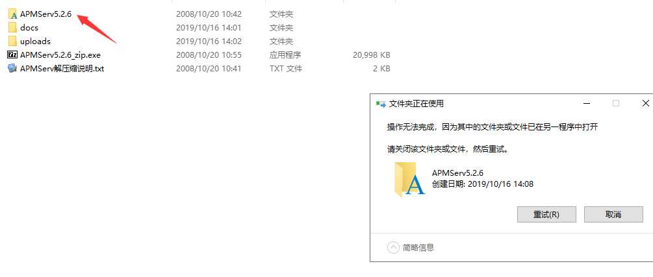Click date 2008/10/20 10:55
Image resolution: width=653 pixels, height=277 pixels.
point(209,55)
